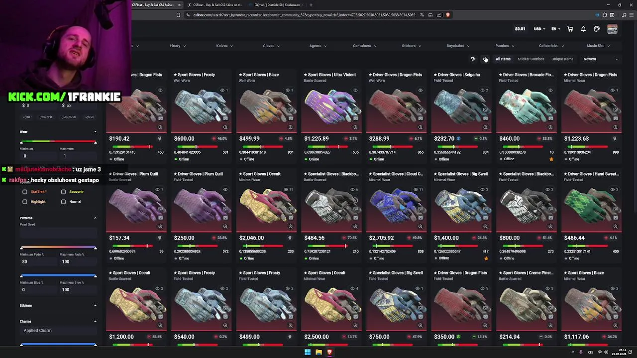Open the Collectibles category menu

point(551,46)
